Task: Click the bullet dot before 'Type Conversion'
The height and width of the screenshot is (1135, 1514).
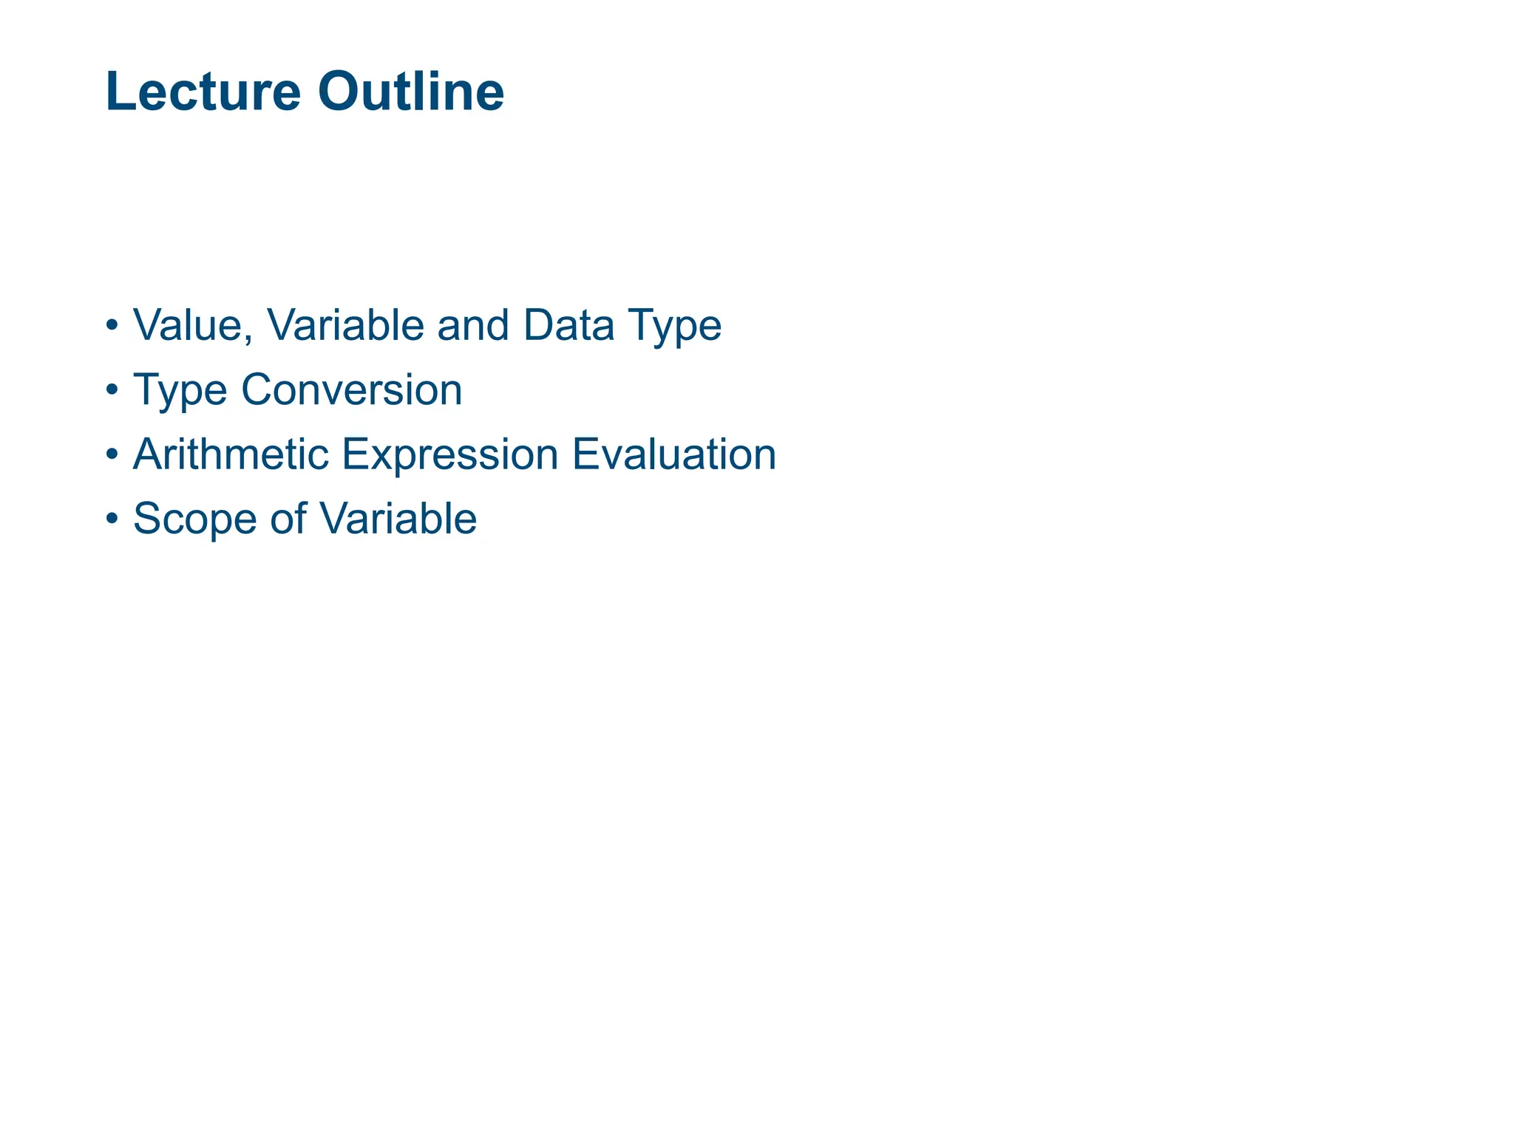Action: click(x=112, y=389)
